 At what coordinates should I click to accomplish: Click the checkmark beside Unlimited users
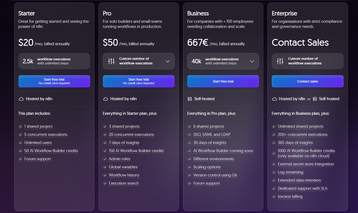pos(20,143)
